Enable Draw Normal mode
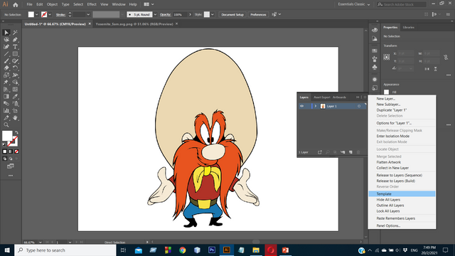Viewport: 455px width, 256px height. 5,159
